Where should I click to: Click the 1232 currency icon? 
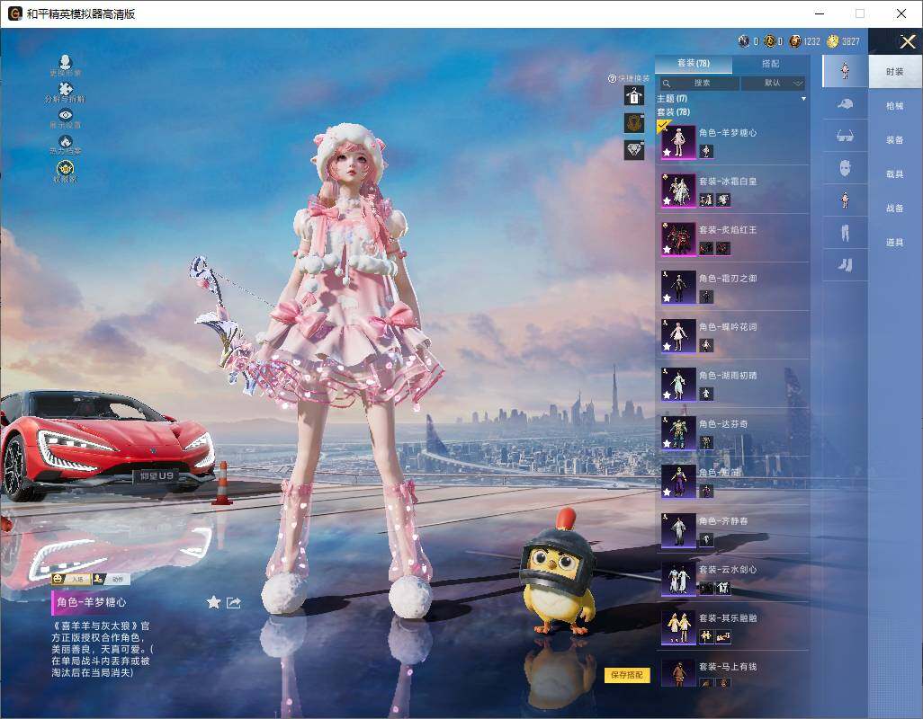coord(794,41)
